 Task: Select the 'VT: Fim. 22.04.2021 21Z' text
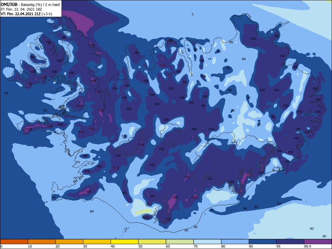21,14
